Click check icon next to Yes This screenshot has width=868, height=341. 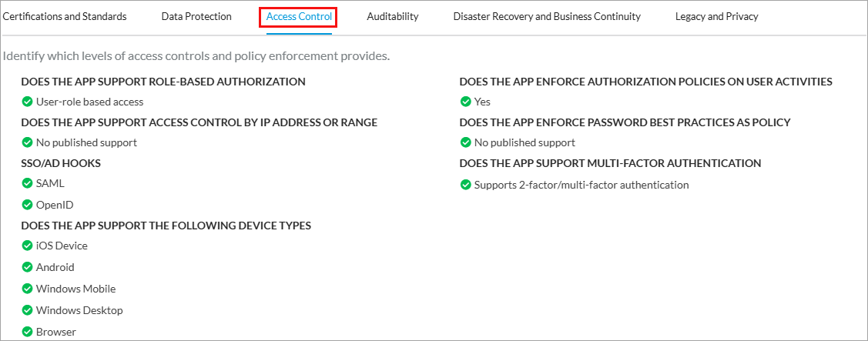pyautogui.click(x=465, y=102)
